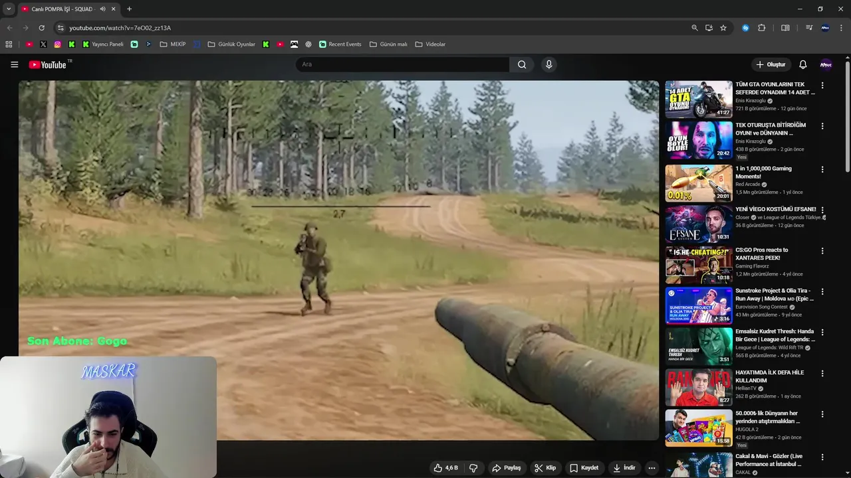Viewport: 851px width, 478px height.
Task: Open the TEK OTURUŞTA BİTİRDİĞİM OYUN thumbnail
Action: point(699,140)
